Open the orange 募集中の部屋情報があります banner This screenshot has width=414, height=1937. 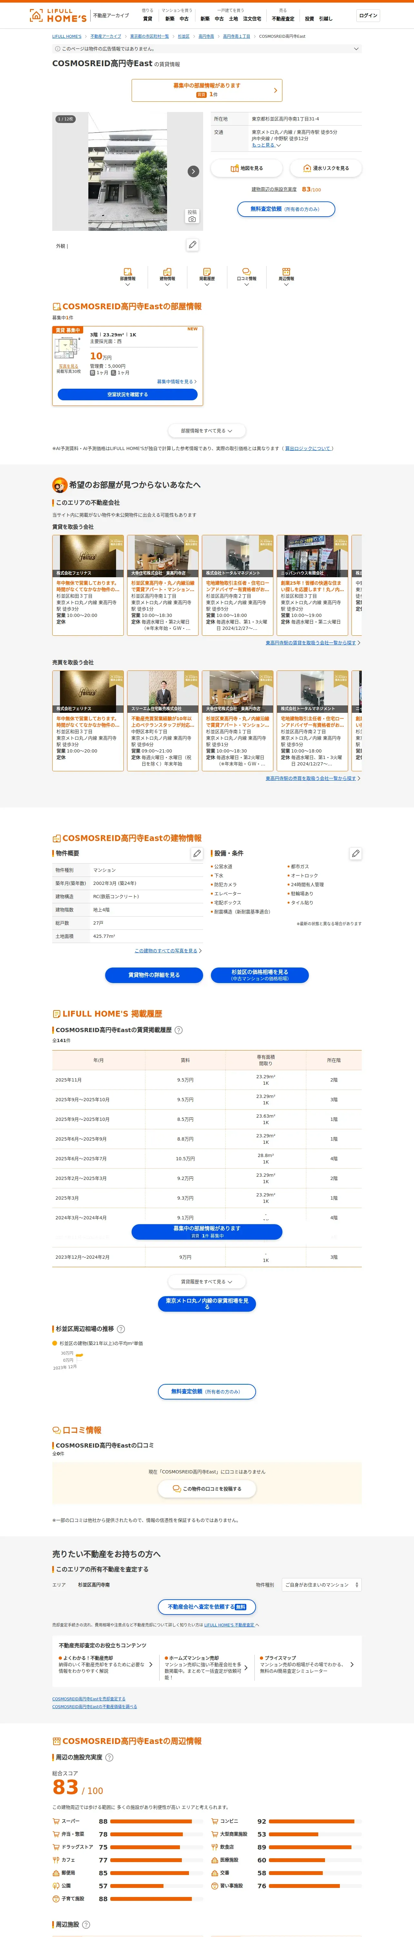click(207, 90)
